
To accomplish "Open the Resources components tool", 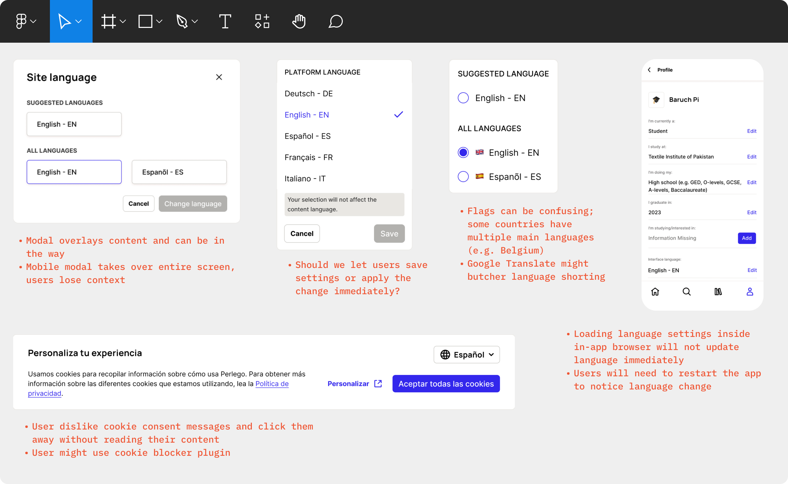I will pyautogui.click(x=262, y=21).
